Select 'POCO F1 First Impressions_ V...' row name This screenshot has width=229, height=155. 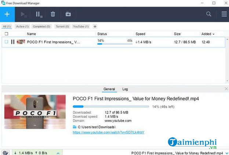pos(54,42)
